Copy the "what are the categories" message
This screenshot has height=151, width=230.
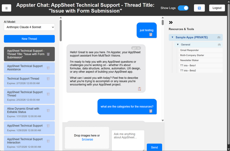pos(151,111)
